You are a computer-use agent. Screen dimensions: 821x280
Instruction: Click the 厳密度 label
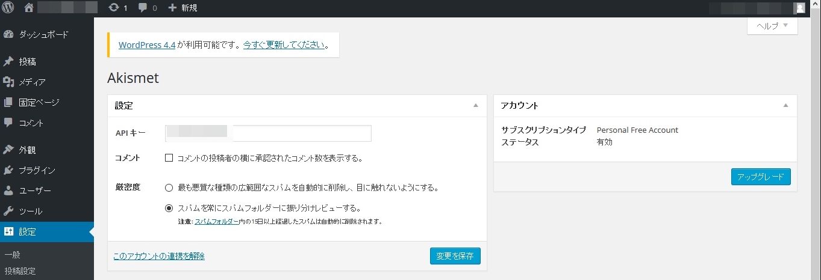127,187
